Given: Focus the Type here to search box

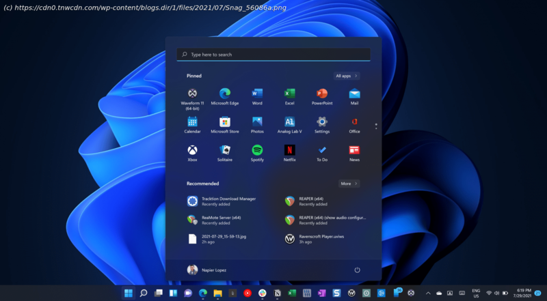Looking at the screenshot, I should coord(273,55).
